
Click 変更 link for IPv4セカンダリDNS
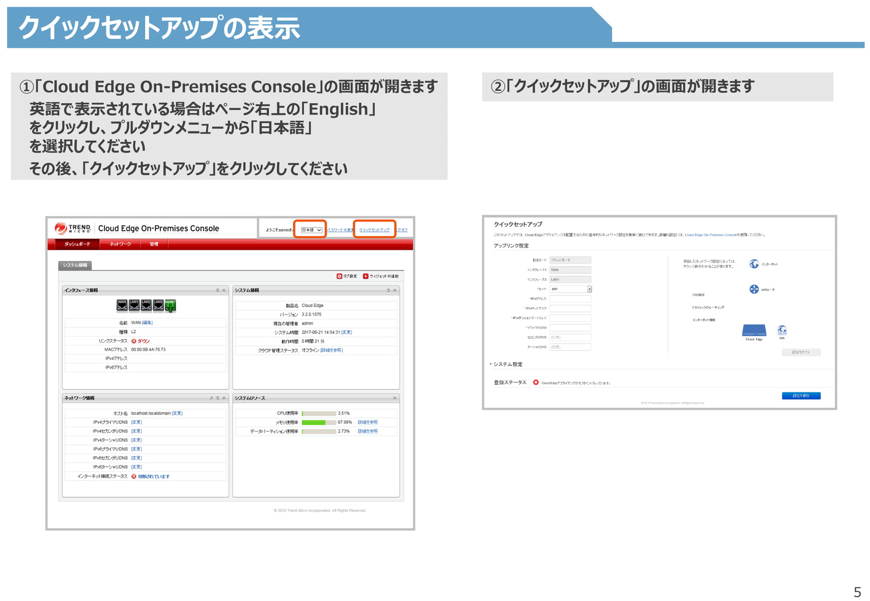(136, 431)
